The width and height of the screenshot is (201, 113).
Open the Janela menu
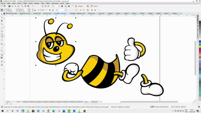point(62,3)
